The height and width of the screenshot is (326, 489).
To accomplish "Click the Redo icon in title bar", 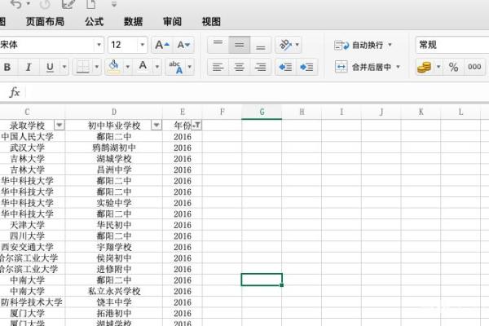I will coord(45,4).
